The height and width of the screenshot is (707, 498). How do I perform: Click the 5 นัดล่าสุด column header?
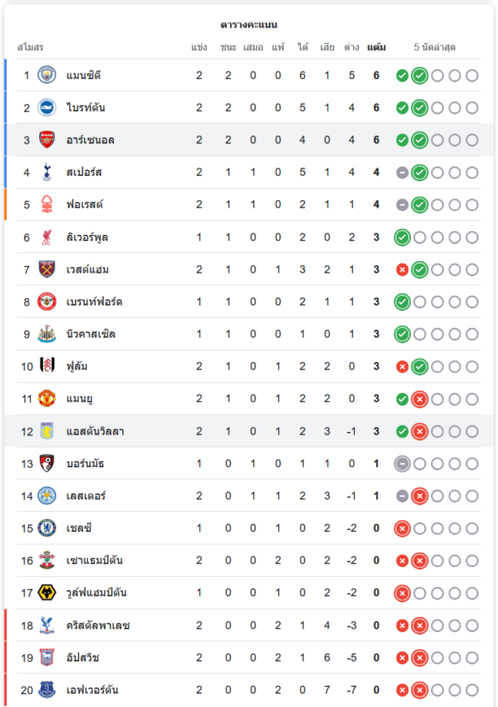tap(434, 47)
